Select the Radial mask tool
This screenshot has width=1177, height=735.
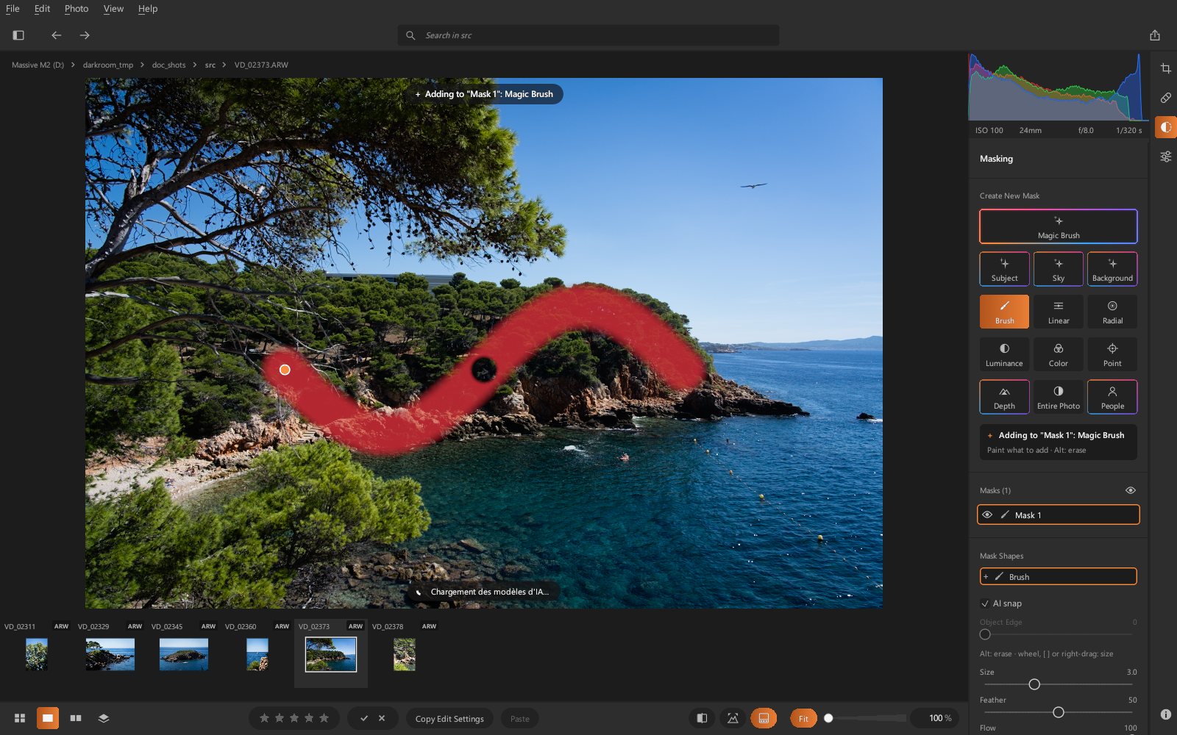point(1112,312)
